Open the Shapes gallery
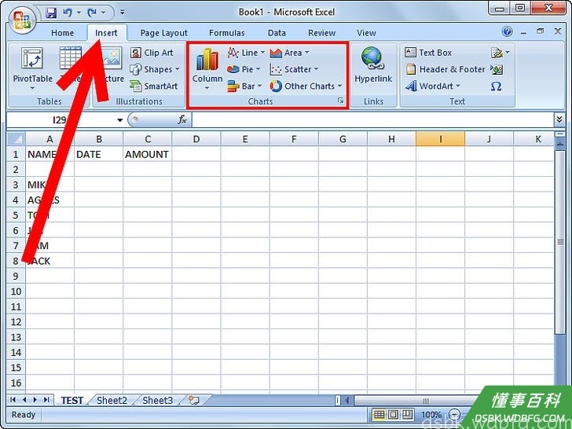 (155, 69)
